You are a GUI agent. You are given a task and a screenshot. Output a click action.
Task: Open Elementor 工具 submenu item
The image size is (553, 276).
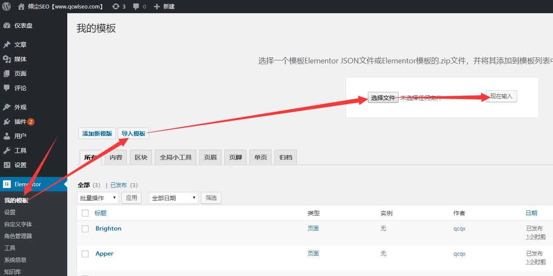click(x=10, y=248)
